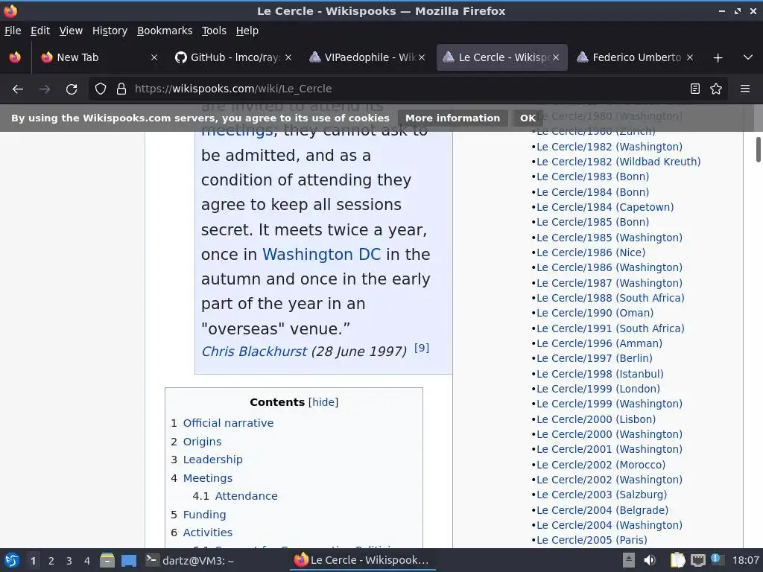This screenshot has height=572, width=763.
Task: Go to Official narrative section
Action: pos(228,423)
